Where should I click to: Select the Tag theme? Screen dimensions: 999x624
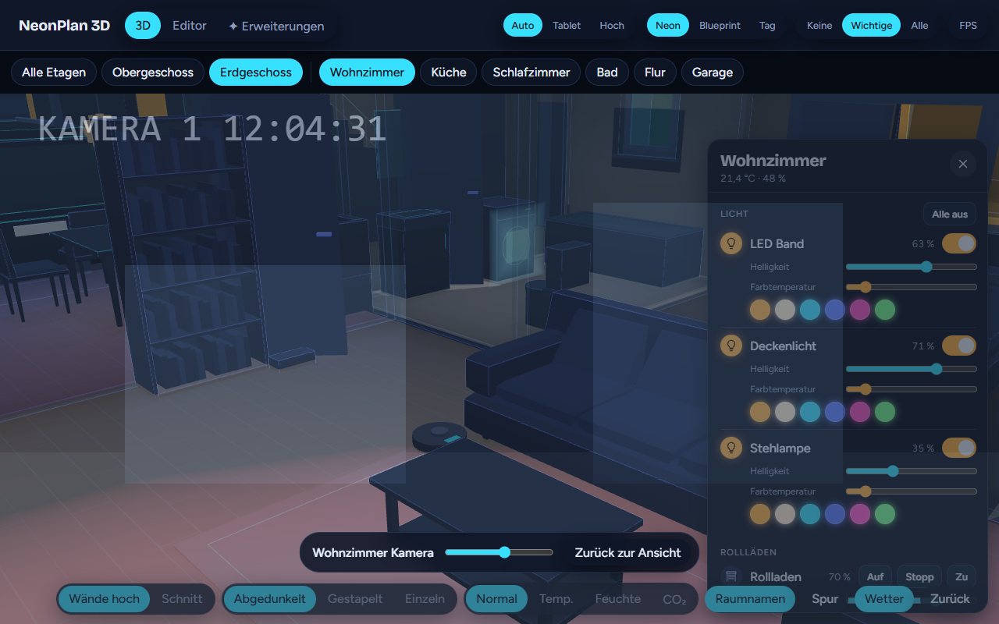coord(767,26)
